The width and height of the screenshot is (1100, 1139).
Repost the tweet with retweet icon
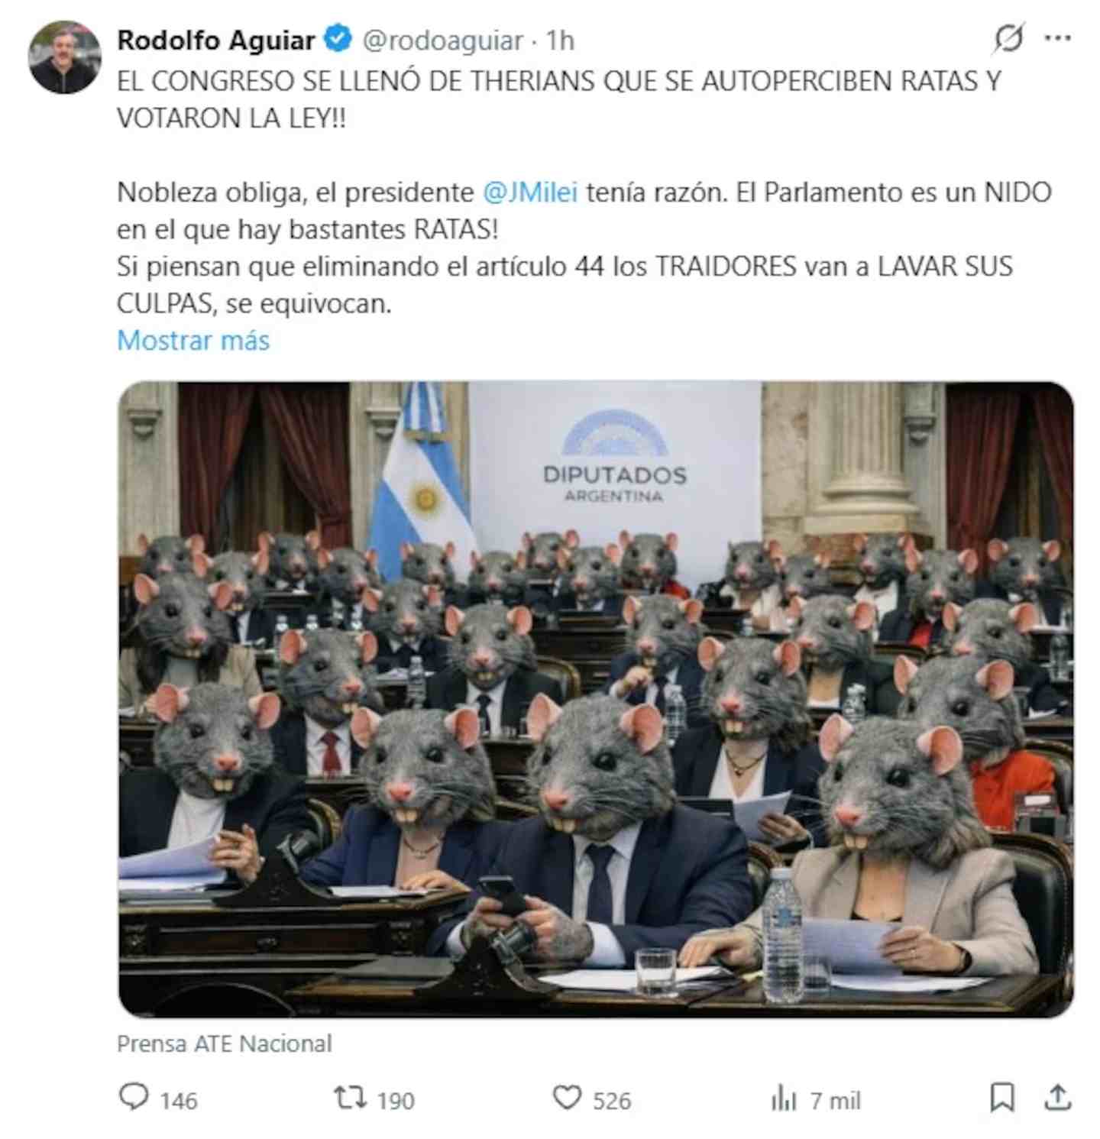[350, 1099]
